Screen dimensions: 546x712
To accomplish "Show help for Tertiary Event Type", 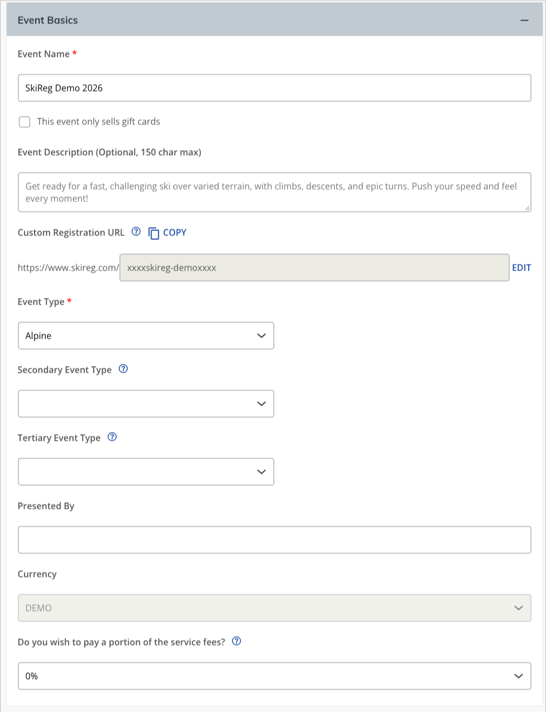I will (x=112, y=437).
